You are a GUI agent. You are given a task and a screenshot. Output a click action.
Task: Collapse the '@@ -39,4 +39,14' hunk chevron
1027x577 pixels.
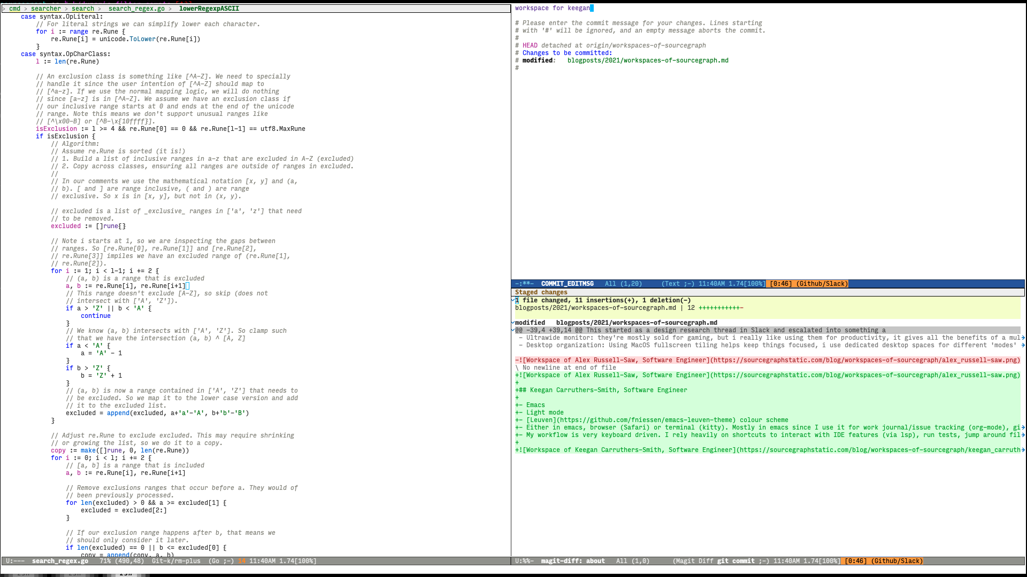[x=513, y=330]
